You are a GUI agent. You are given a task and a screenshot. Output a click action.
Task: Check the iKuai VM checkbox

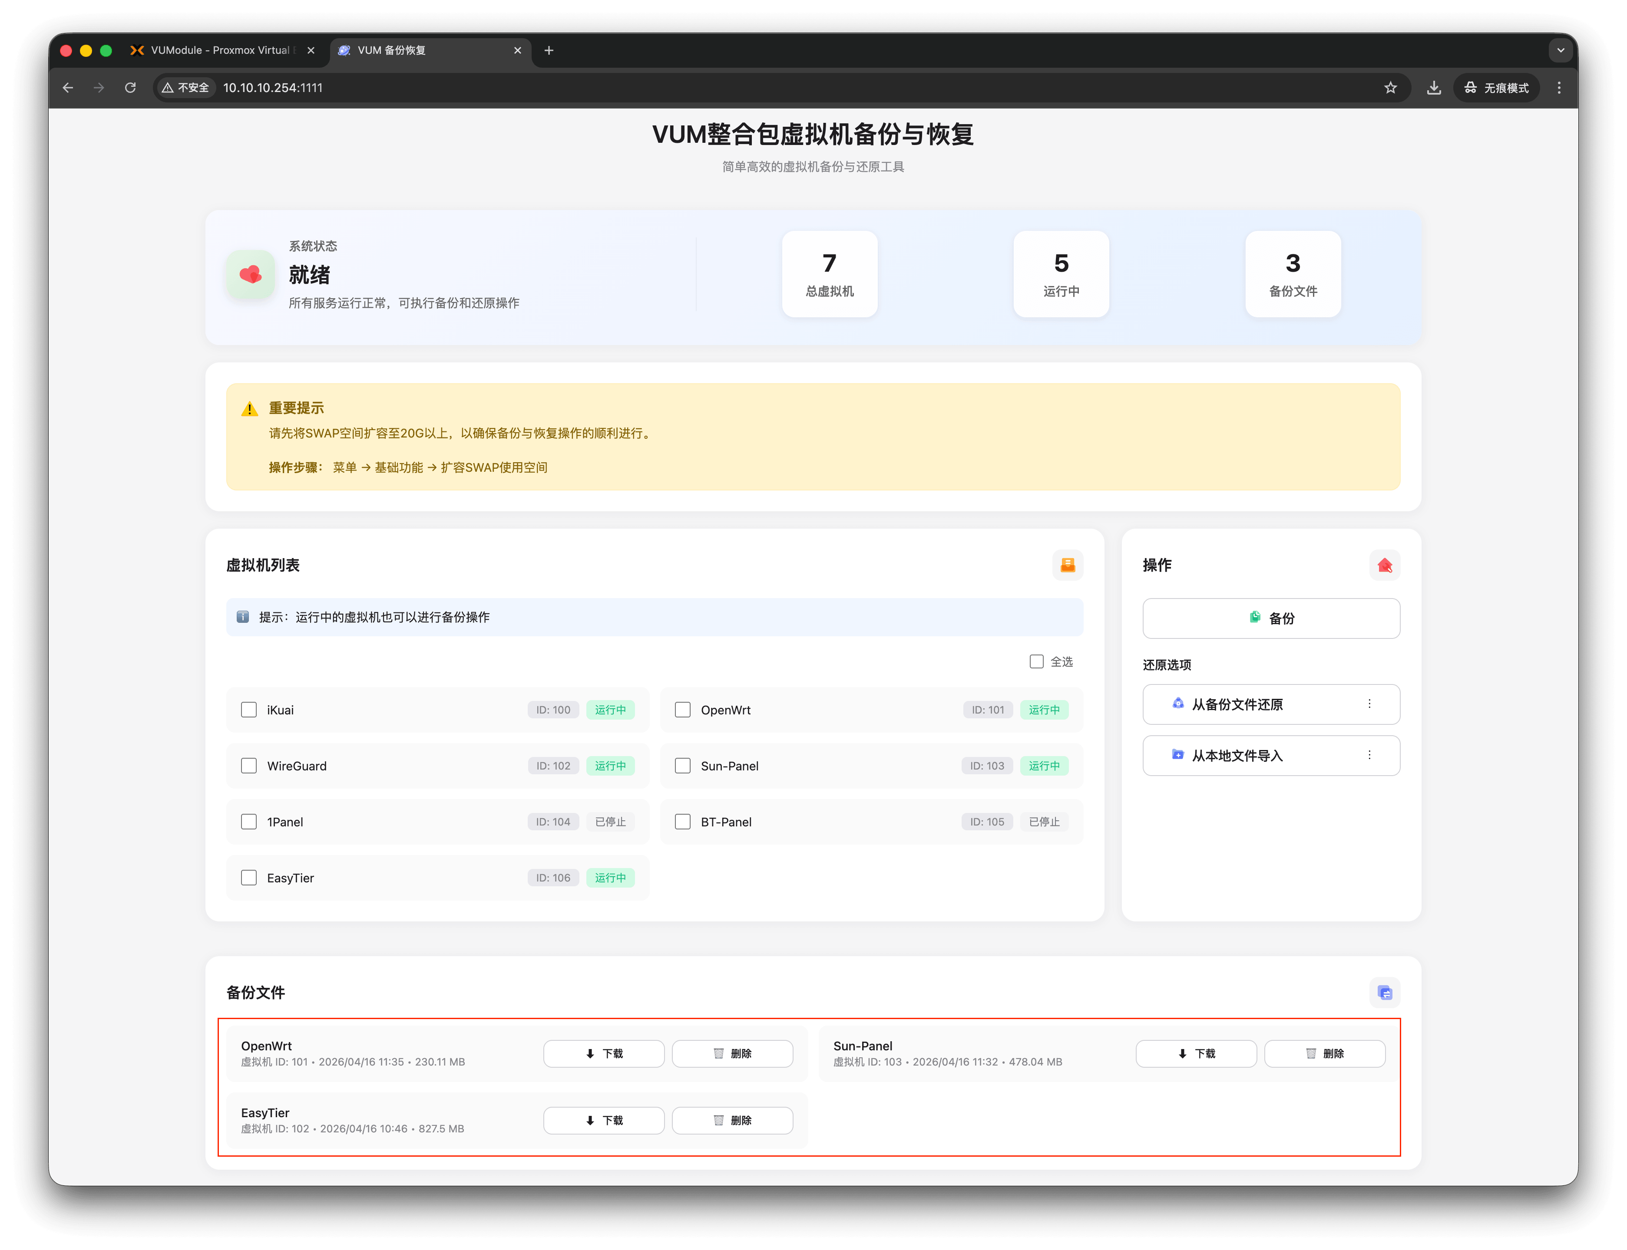[x=249, y=710]
